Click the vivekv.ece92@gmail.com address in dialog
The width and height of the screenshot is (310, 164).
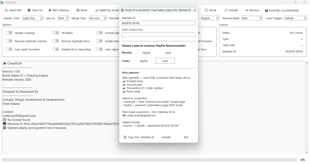coord(141,115)
